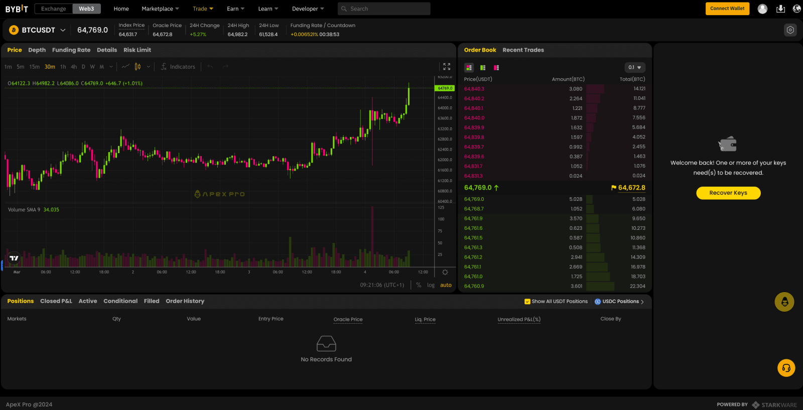Switch to Web3 mode
This screenshot has width=803, height=410.
[x=86, y=9]
